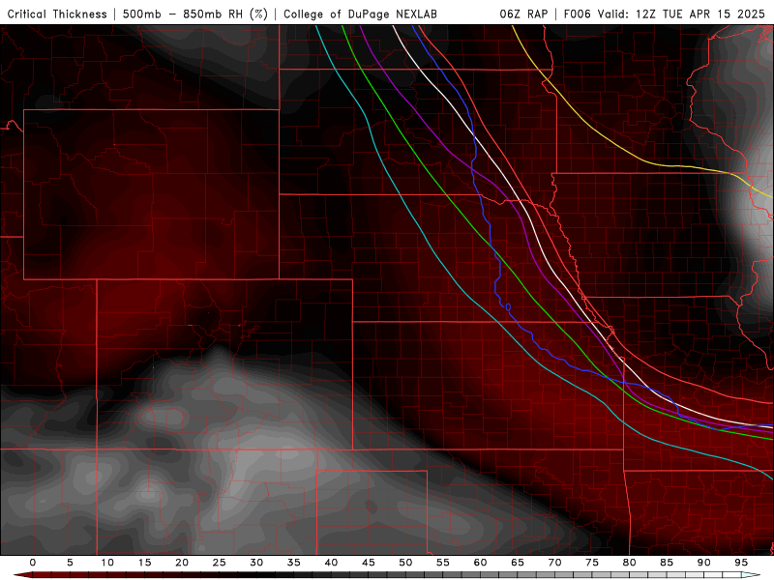
Task: Click the 75 label on the color scale
Action: pos(592,563)
